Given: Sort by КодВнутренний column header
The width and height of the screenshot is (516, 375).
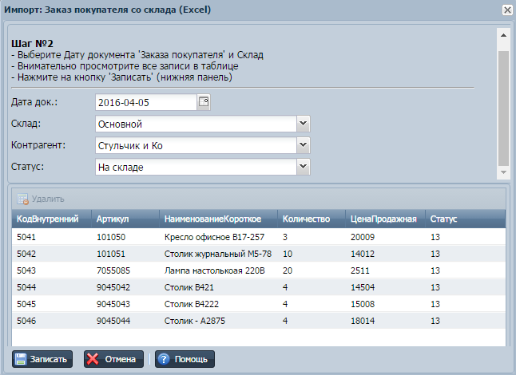Looking at the screenshot, I should (51, 219).
